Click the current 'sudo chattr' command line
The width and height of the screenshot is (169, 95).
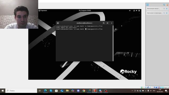click(79, 29)
